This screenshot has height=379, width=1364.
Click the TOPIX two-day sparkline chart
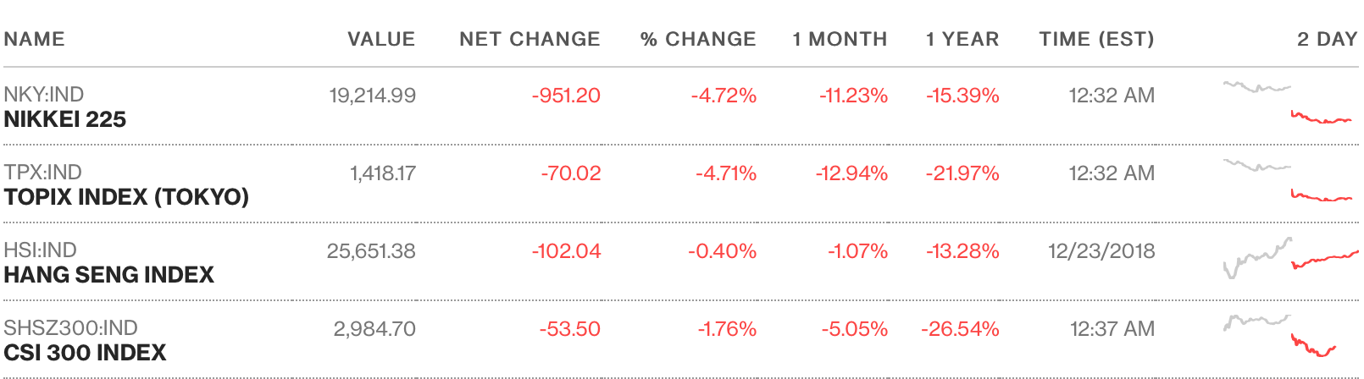click(x=1289, y=182)
